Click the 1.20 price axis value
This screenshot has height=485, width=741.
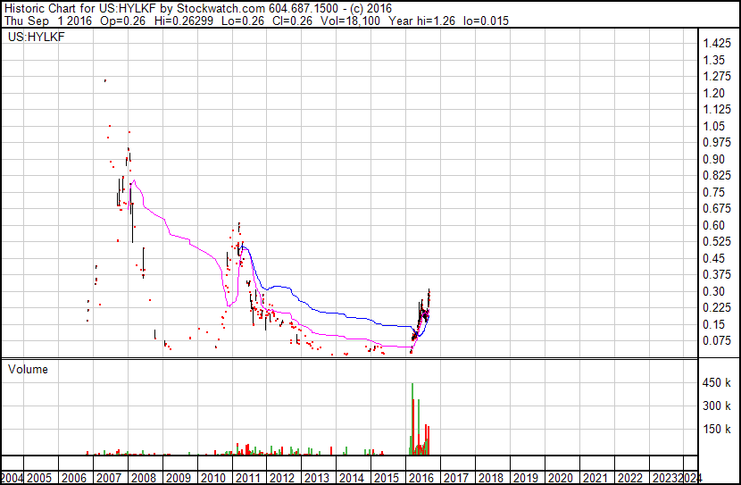point(713,93)
